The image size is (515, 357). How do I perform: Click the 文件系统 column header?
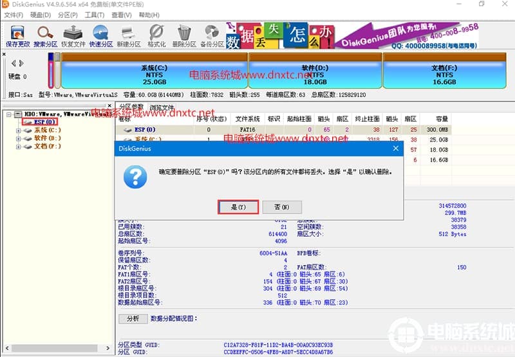click(247, 119)
